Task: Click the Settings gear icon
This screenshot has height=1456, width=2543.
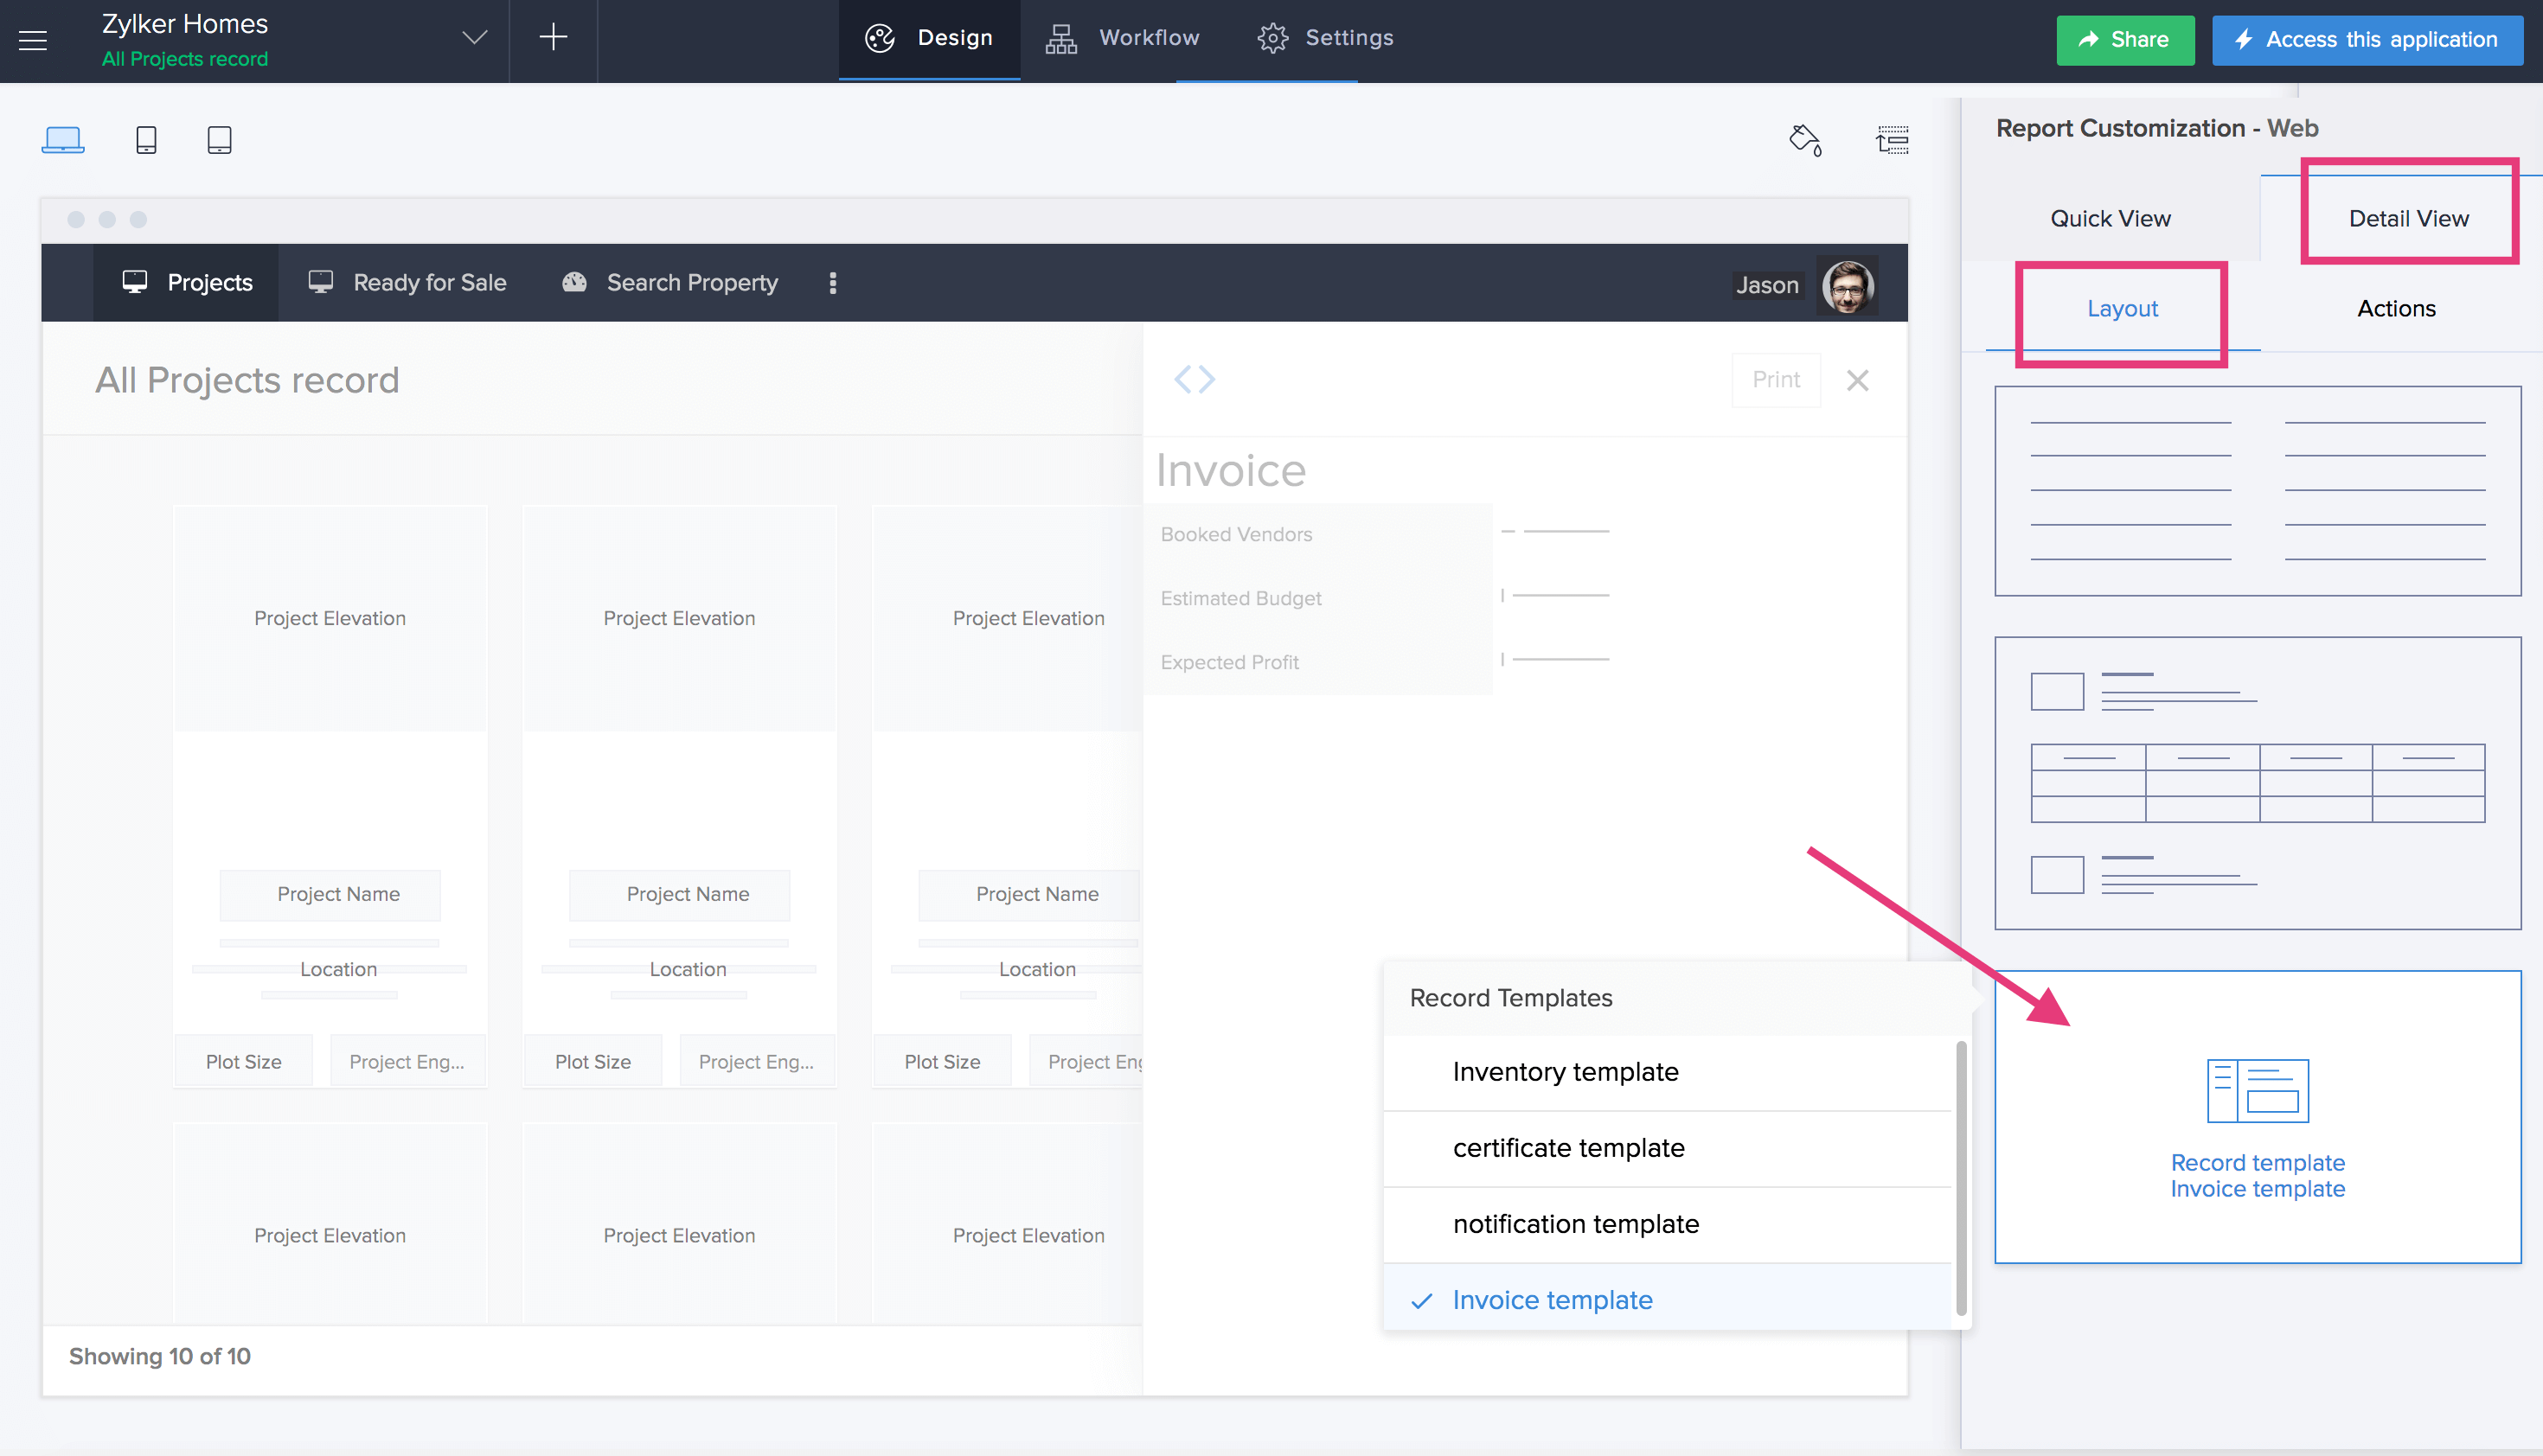Action: pyautogui.click(x=1272, y=38)
